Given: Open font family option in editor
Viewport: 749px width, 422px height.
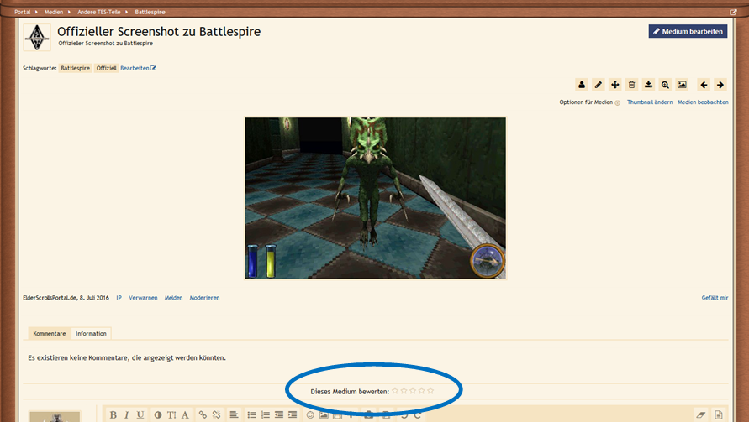Looking at the screenshot, I should point(185,414).
